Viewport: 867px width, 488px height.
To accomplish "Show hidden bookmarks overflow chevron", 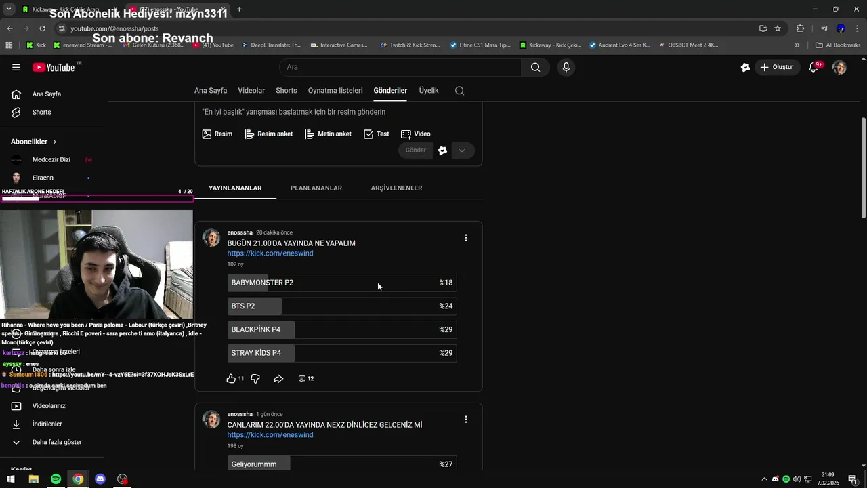I will click(x=797, y=45).
